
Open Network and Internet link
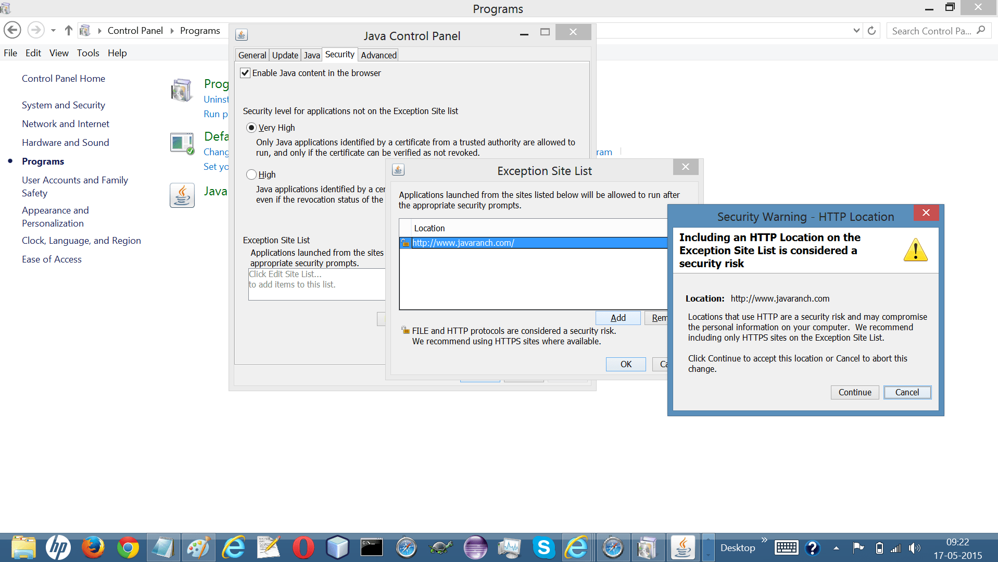coord(66,124)
